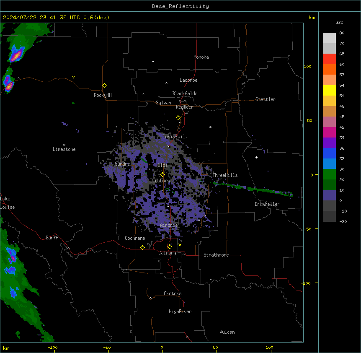This screenshot has height=353, width=361.
Task: Click the Drumheller label
Action: point(267,204)
